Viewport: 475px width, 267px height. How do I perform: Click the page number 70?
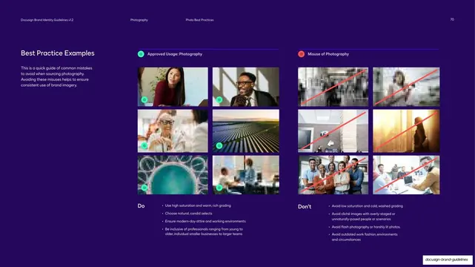[452, 19]
